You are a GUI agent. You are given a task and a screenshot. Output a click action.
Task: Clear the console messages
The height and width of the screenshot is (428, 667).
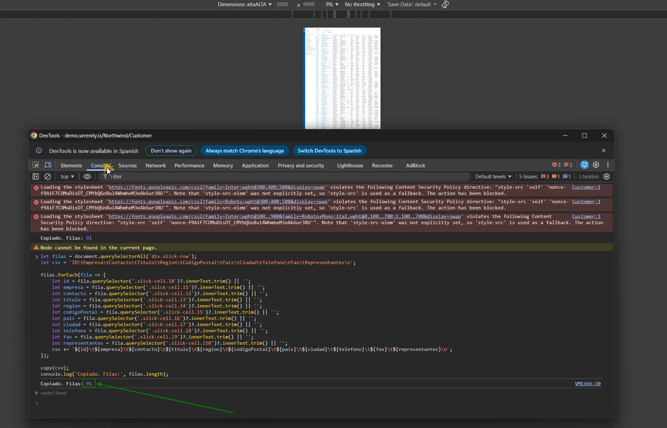(x=48, y=177)
